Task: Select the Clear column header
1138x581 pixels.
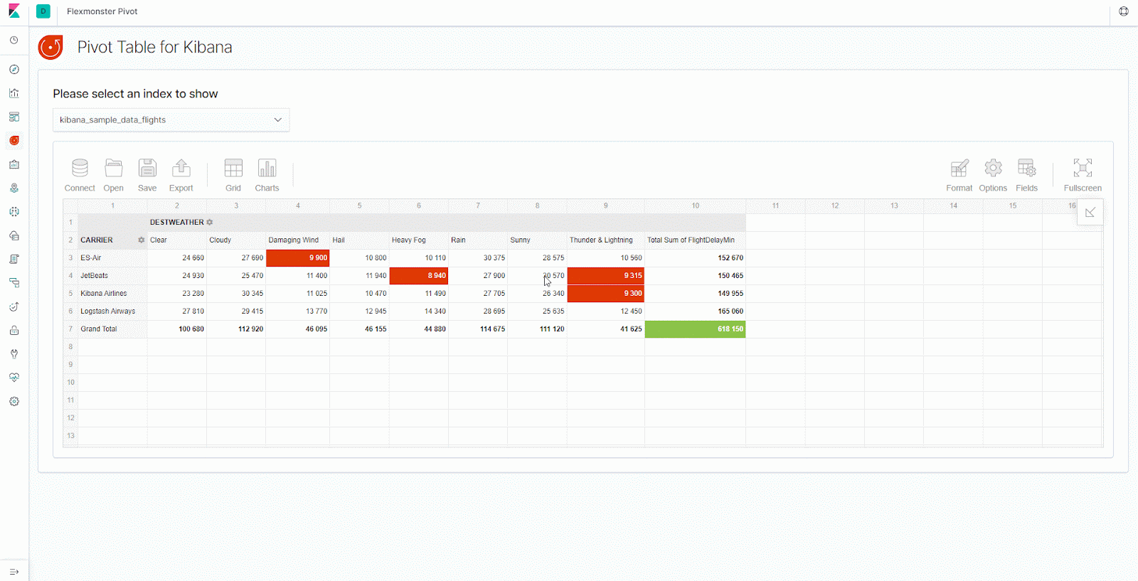Action: (x=177, y=240)
